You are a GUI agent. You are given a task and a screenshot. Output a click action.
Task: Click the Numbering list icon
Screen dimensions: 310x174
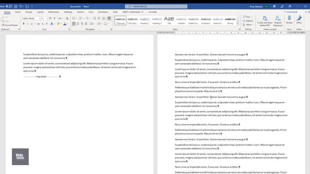click(x=80, y=18)
